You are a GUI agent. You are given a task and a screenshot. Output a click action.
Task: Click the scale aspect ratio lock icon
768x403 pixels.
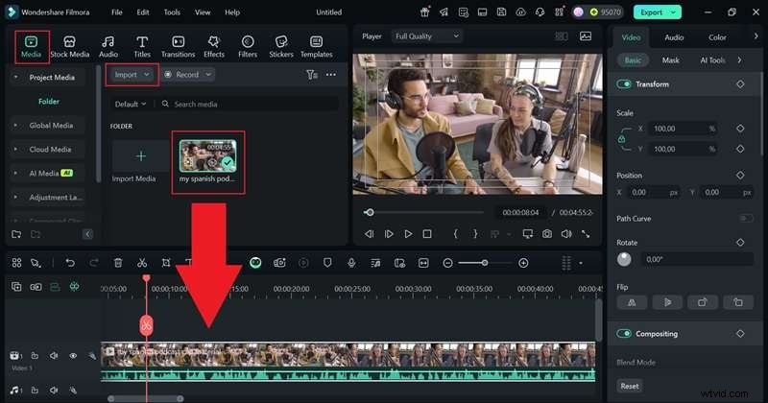[622, 138]
